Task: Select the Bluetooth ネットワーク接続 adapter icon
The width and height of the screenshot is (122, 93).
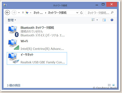Action: coord(13,31)
